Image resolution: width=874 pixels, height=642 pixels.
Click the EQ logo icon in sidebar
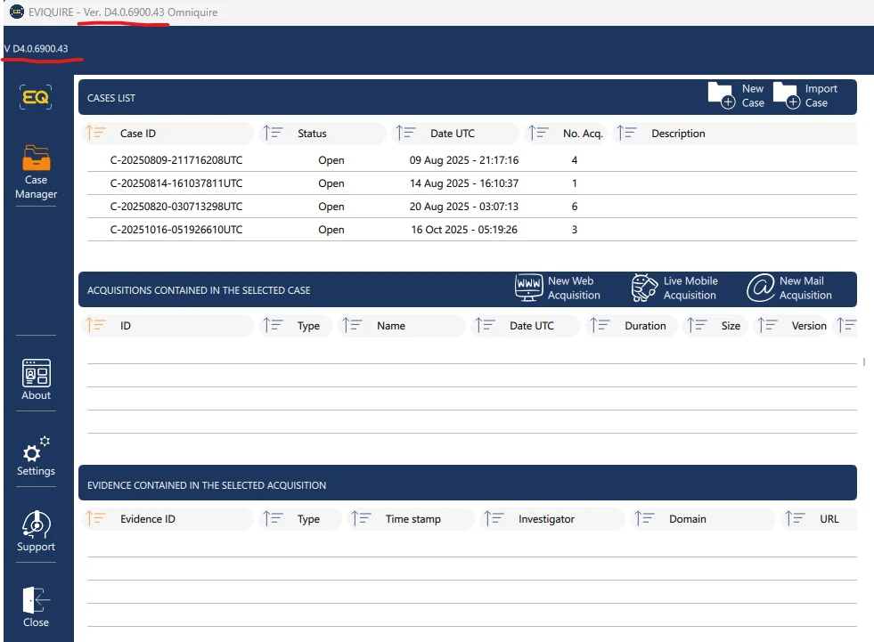[36, 98]
